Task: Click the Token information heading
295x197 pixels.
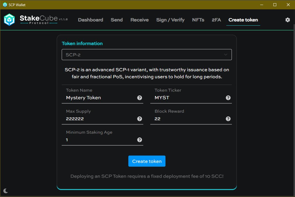Action: pos(82,43)
